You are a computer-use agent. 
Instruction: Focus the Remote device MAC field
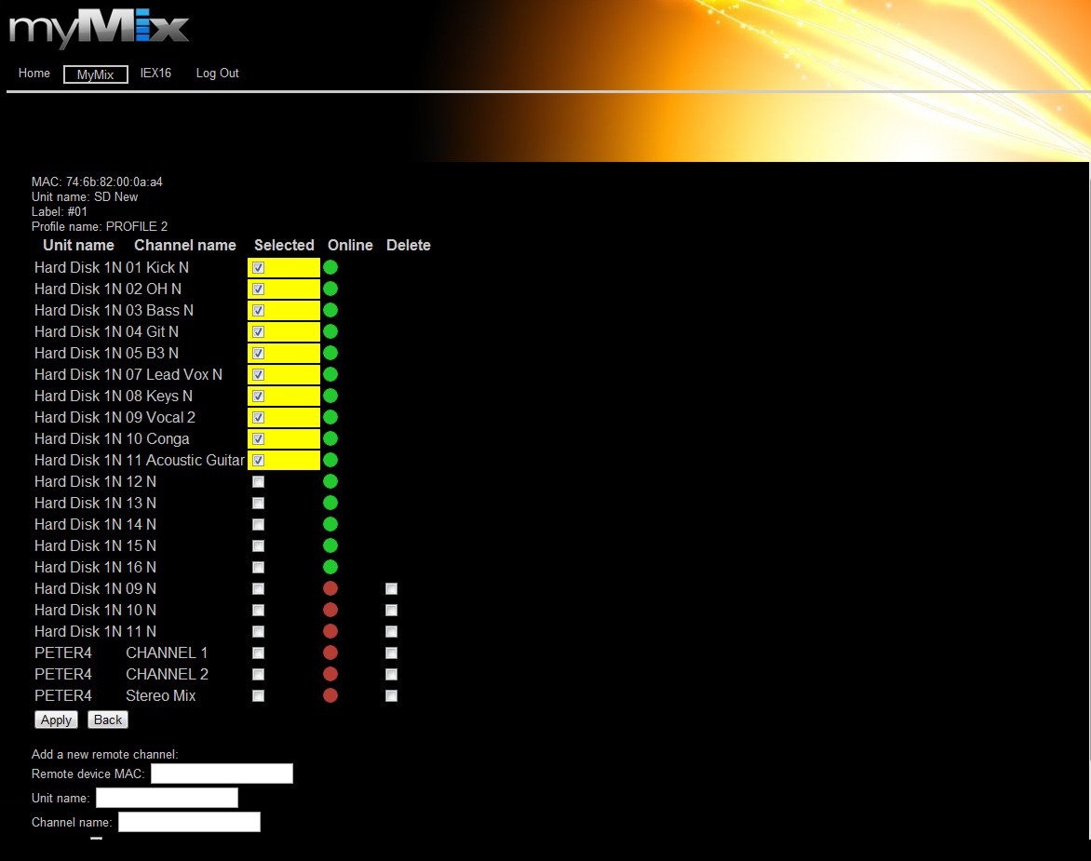[x=222, y=774]
